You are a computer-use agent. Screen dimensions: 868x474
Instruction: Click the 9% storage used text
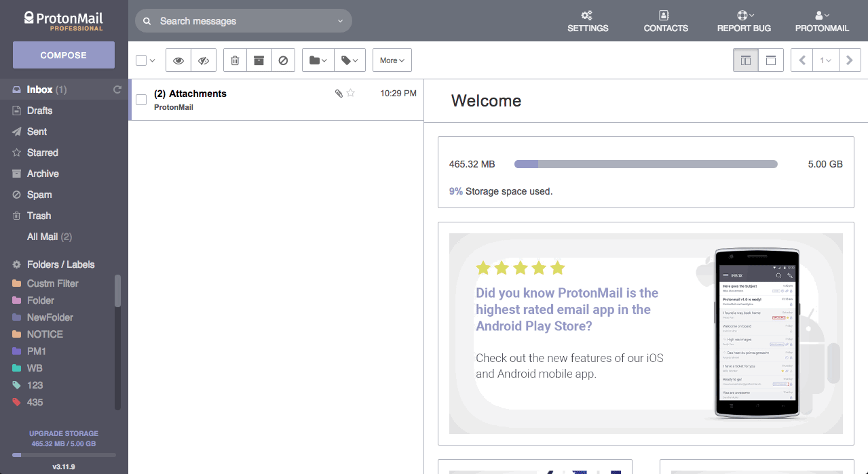pyautogui.click(x=501, y=191)
